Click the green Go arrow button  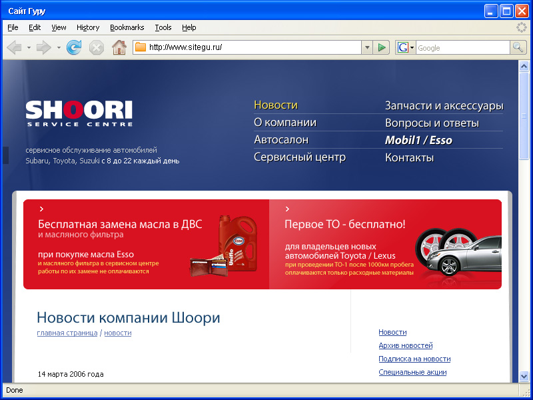pyautogui.click(x=381, y=47)
